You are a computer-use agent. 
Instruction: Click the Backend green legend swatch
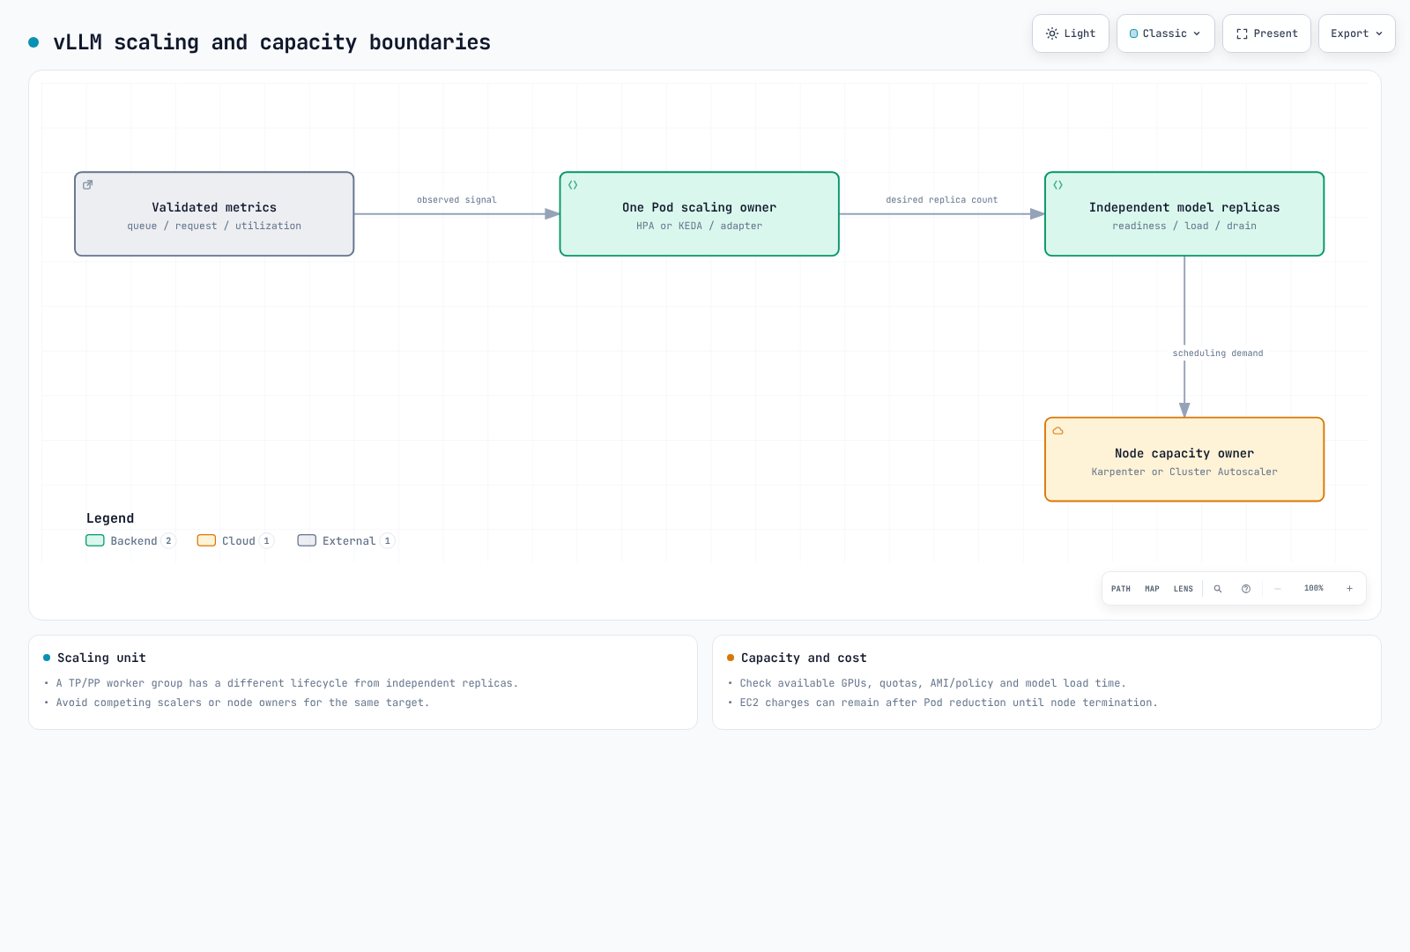coord(95,540)
